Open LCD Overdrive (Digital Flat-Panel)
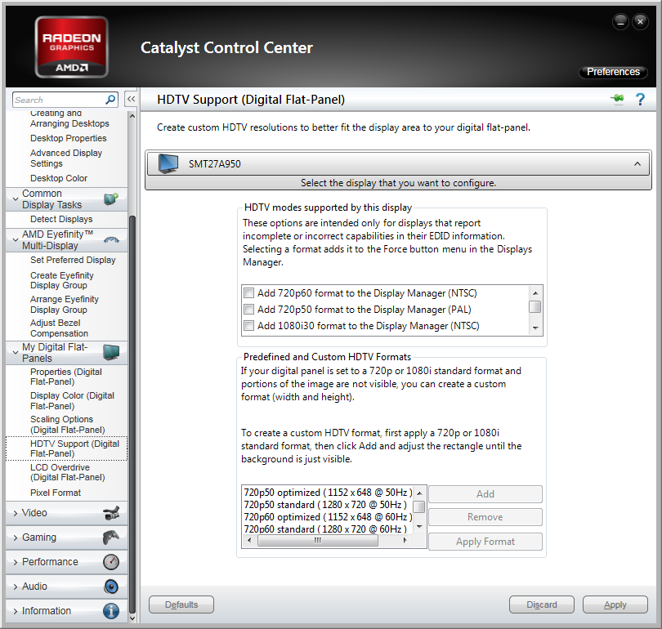662x629 pixels. (x=68, y=472)
